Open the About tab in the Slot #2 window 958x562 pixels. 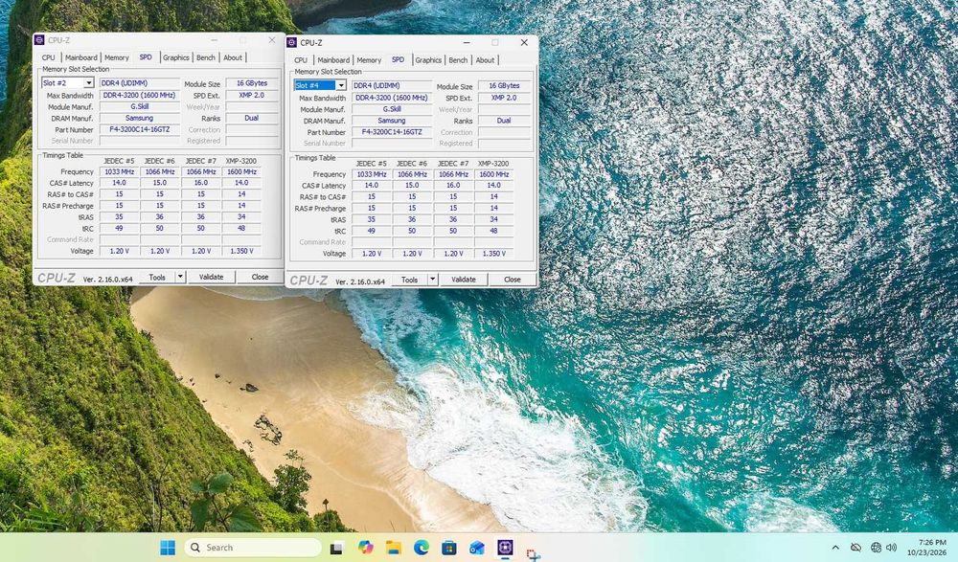tap(232, 57)
